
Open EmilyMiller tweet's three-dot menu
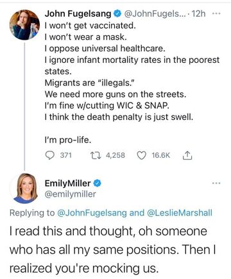(216, 183)
